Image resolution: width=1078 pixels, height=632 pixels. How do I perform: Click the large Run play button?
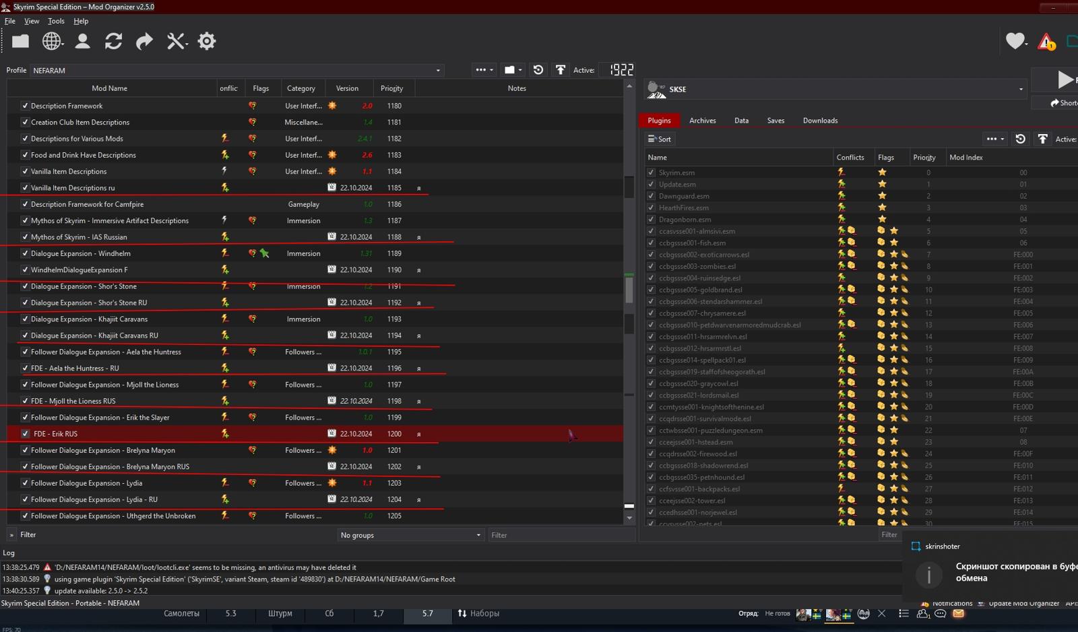tap(1064, 80)
